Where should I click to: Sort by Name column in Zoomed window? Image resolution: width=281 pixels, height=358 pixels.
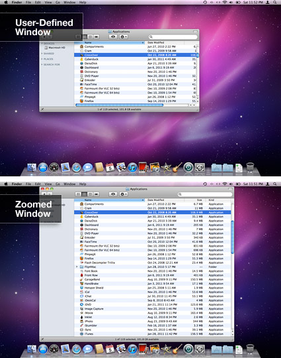click(x=109, y=200)
